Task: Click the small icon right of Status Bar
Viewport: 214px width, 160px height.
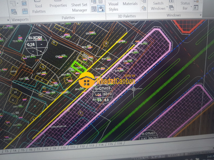Action: (196, 7)
